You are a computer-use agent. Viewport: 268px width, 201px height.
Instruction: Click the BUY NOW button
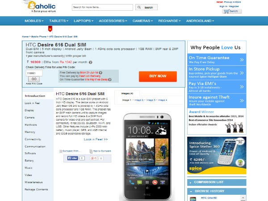pyautogui.click(x=158, y=76)
